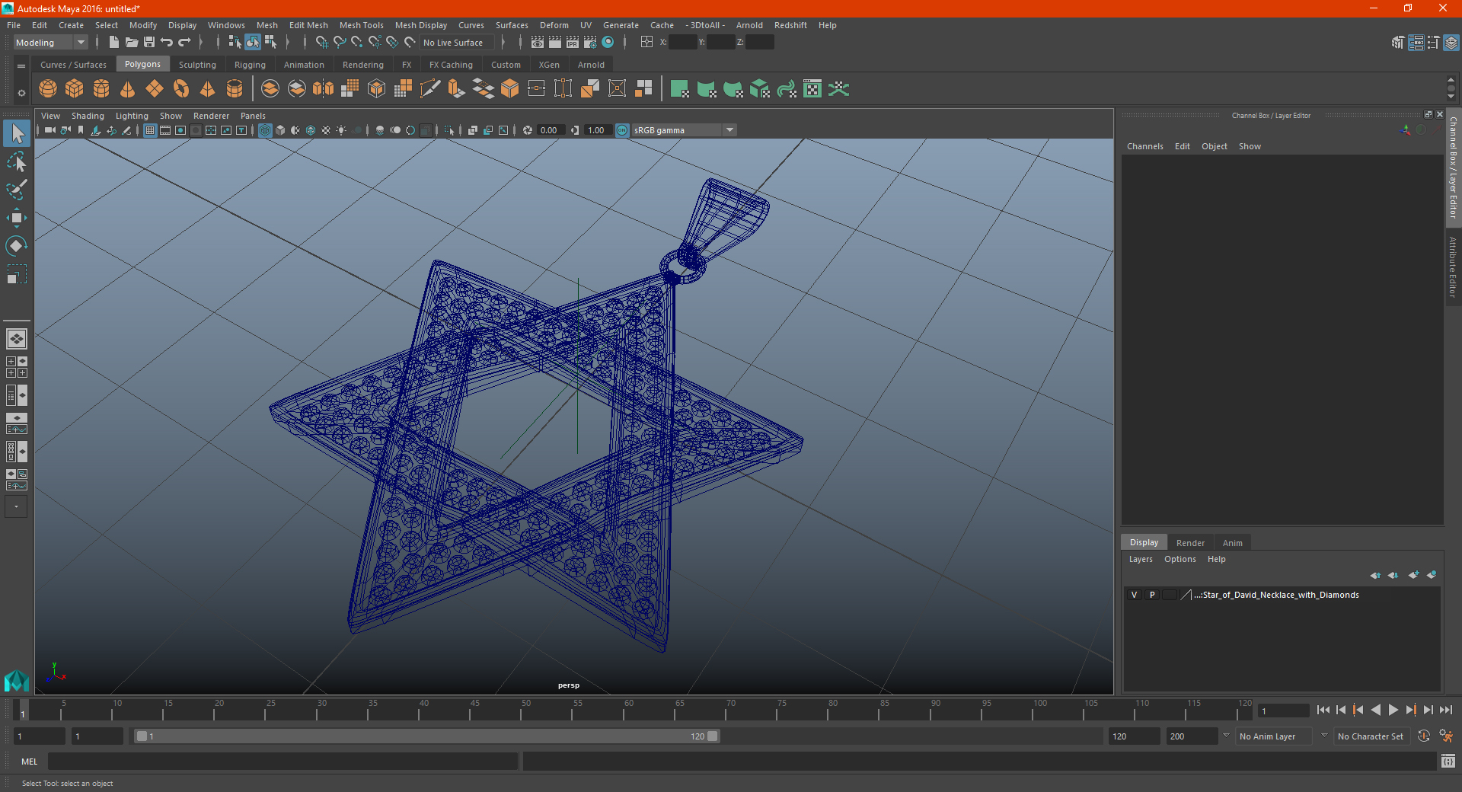Image resolution: width=1462 pixels, height=792 pixels.
Task: Redo the action icon
Action: (184, 43)
